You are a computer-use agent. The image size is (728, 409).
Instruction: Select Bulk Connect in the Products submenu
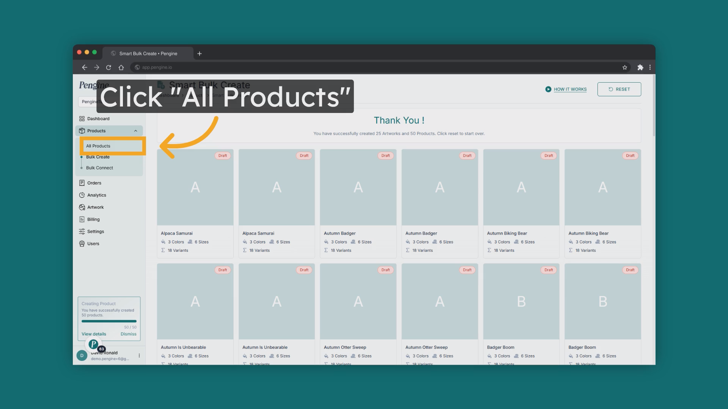[99, 168]
